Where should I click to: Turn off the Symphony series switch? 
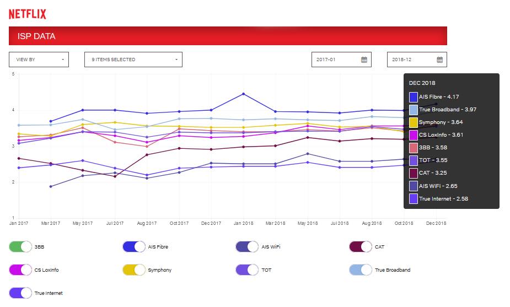click(x=134, y=270)
